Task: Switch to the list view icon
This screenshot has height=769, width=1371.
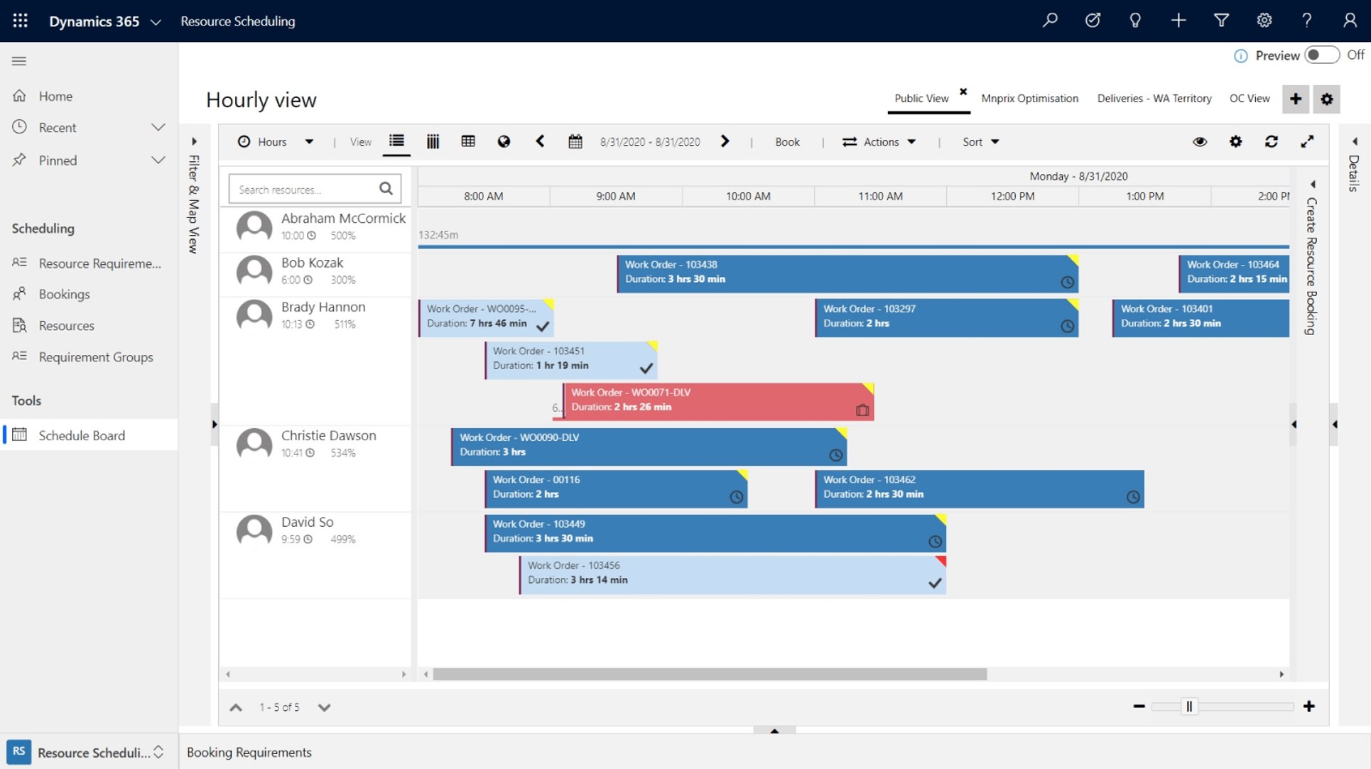Action: [396, 141]
